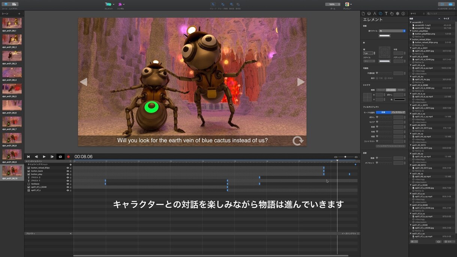This screenshot has height=257, width=457.
Task: Open the properties dropdown below timeline
Action: tap(48, 233)
